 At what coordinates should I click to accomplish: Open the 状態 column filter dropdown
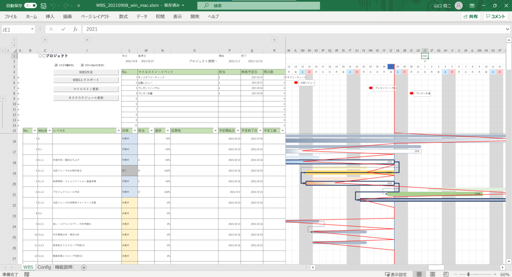tap(135, 130)
